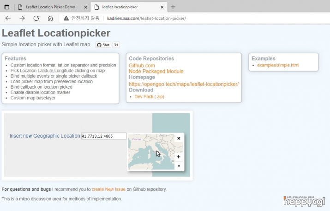
Task: Click the address bar URL
Action: coord(146,18)
